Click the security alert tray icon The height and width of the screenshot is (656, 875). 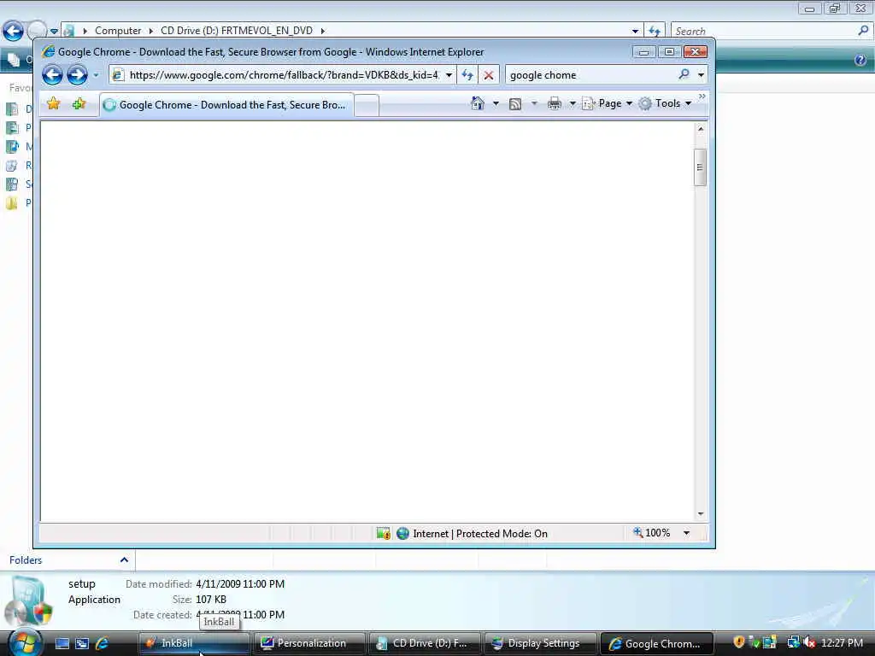click(739, 642)
